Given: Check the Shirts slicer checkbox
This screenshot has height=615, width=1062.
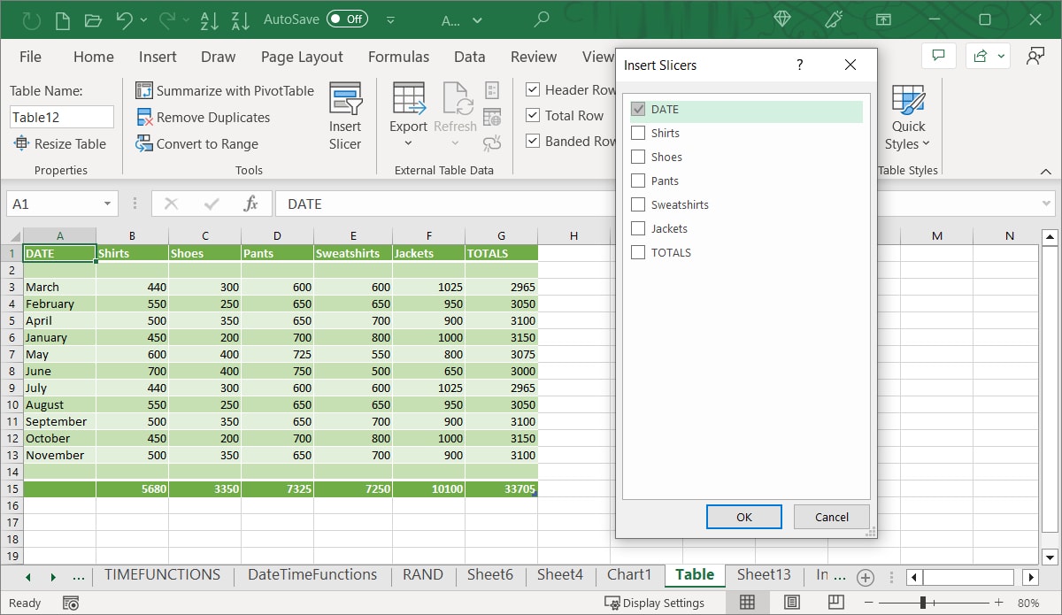Looking at the screenshot, I should pos(638,133).
